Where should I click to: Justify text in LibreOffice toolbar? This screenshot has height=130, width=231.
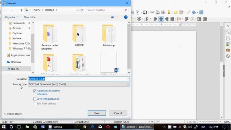[x=172, y=19]
